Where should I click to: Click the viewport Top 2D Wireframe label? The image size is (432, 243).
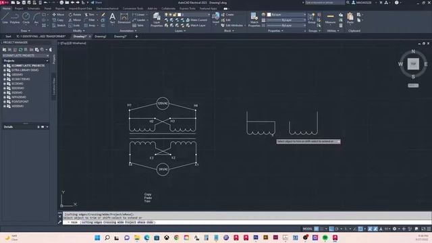point(72,43)
